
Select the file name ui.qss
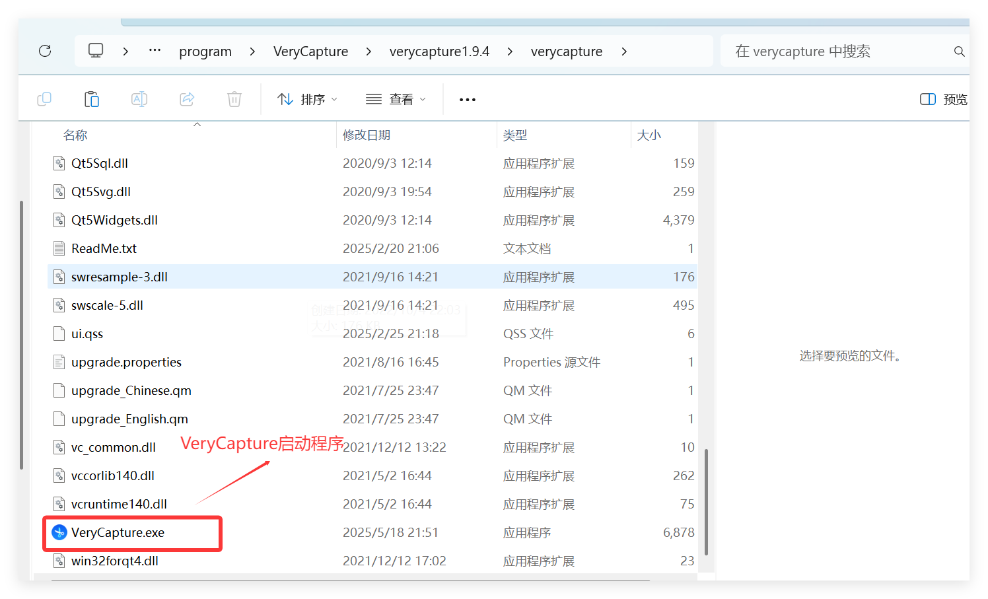(x=87, y=334)
